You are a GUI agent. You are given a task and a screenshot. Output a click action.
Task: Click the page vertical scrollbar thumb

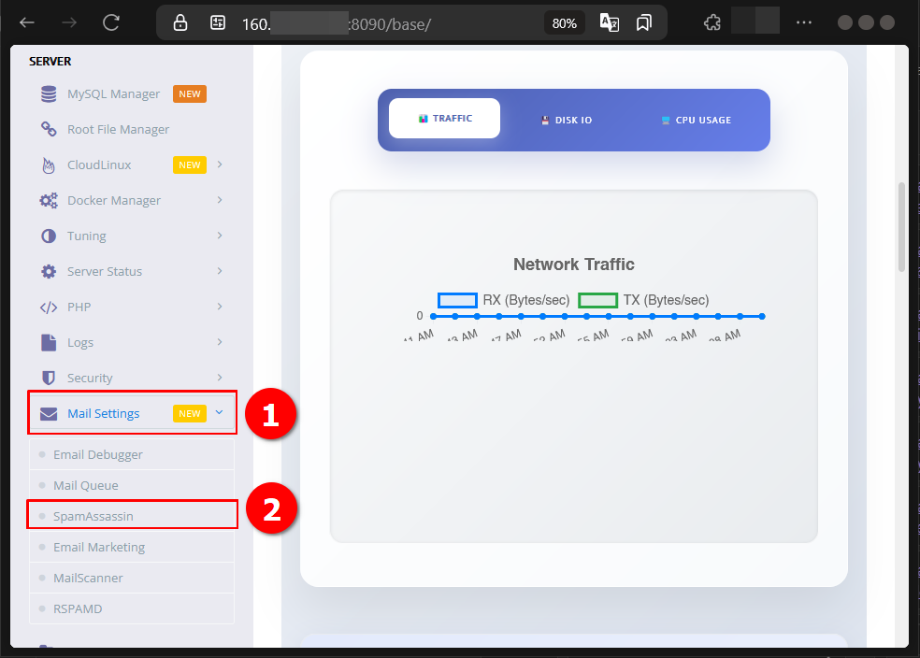pyautogui.click(x=902, y=227)
